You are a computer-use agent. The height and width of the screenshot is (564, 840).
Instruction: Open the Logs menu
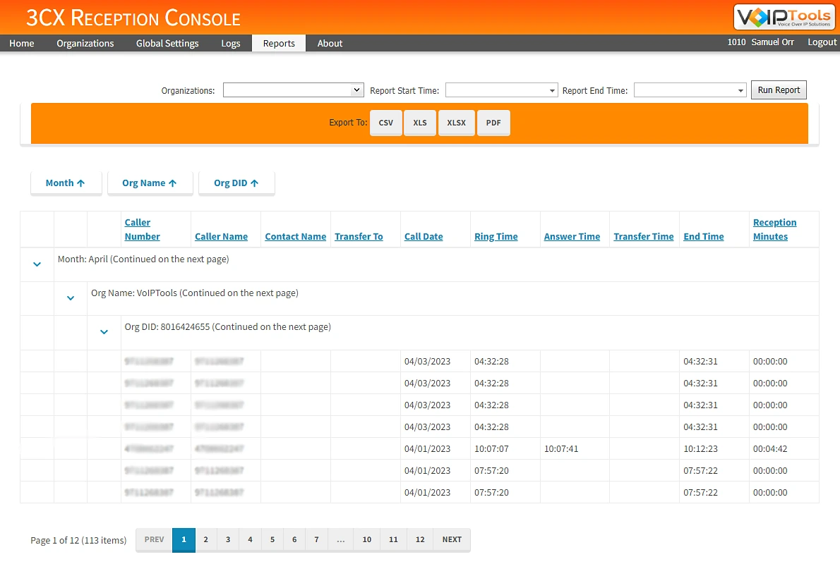pos(230,43)
